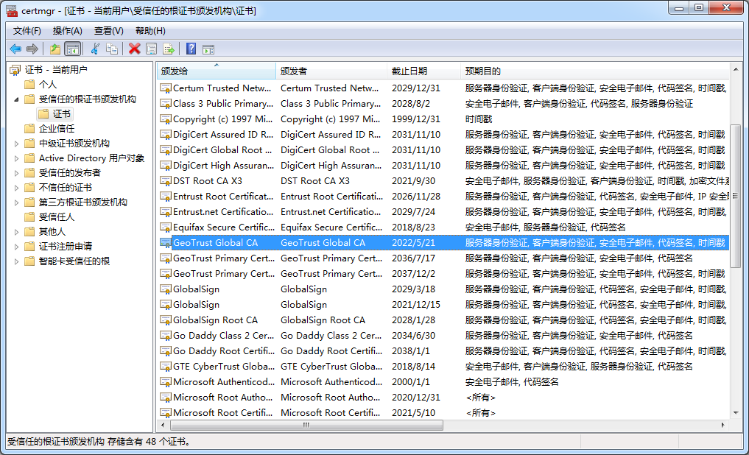The image size is (749, 455).
Task: Click the certificate icon of GeoTrust Global CA
Action: pyautogui.click(x=165, y=243)
